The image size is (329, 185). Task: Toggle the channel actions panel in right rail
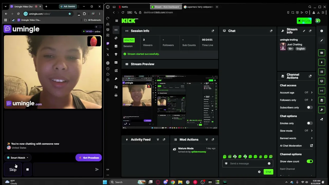point(322,100)
